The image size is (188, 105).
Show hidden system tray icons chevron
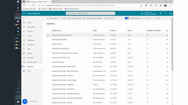pos(19,82)
